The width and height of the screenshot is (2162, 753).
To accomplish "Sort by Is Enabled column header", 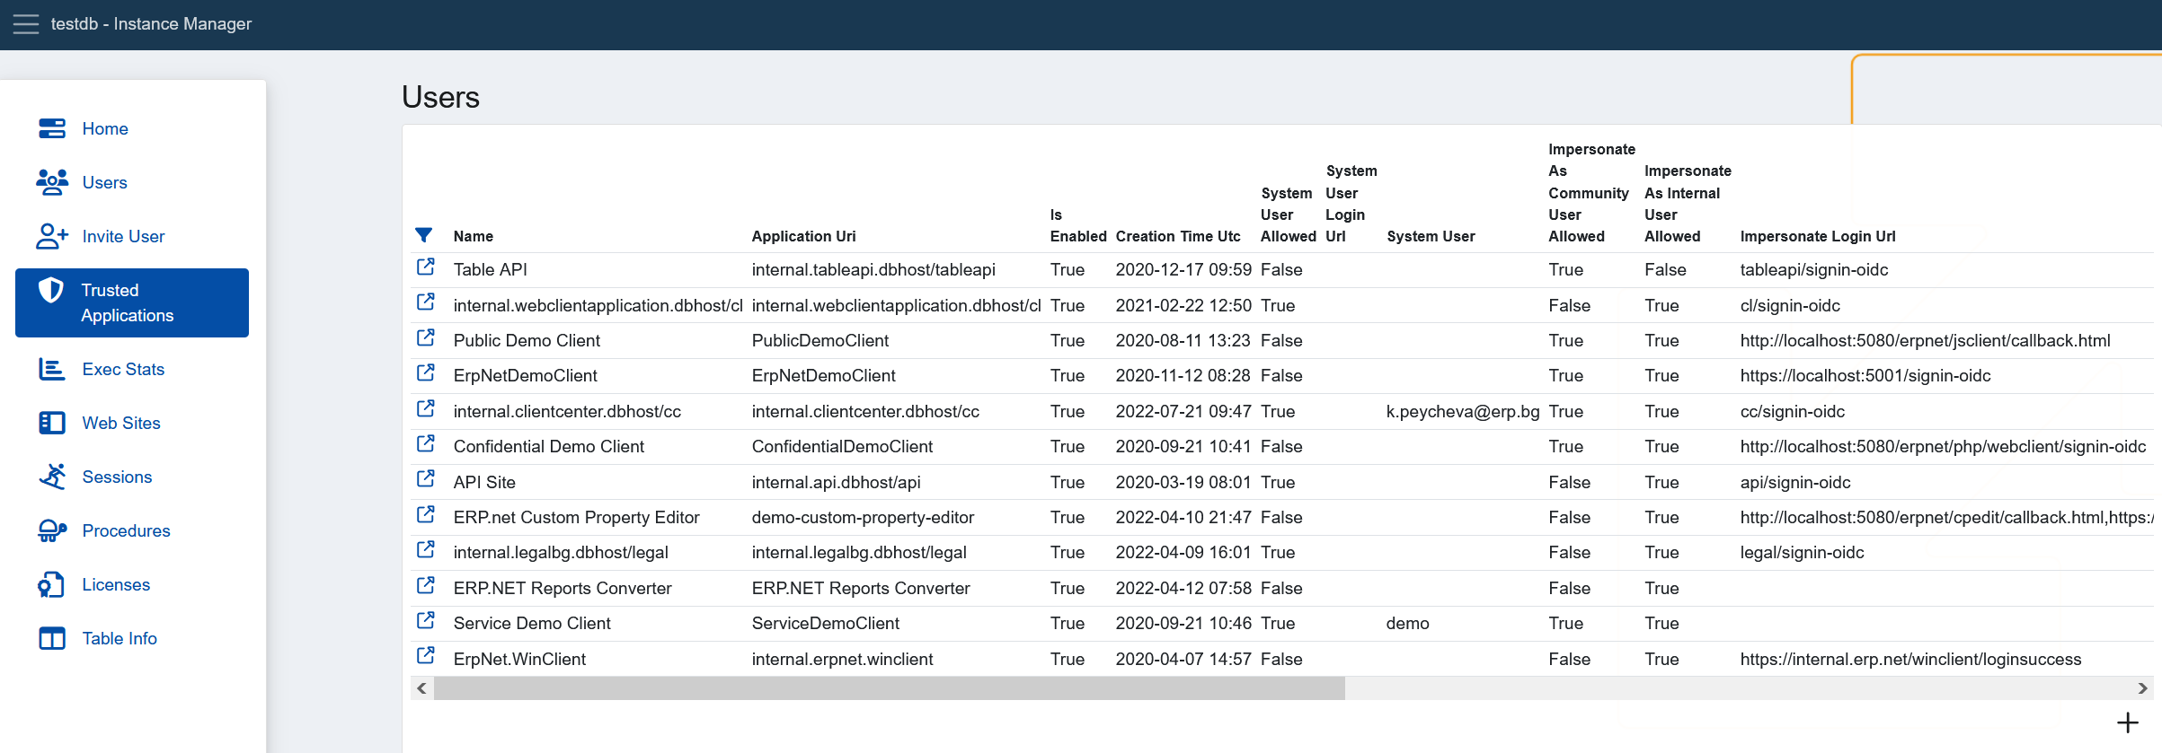I will 1078,225.
